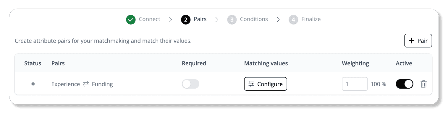Click the Weighting input field

pyautogui.click(x=355, y=84)
